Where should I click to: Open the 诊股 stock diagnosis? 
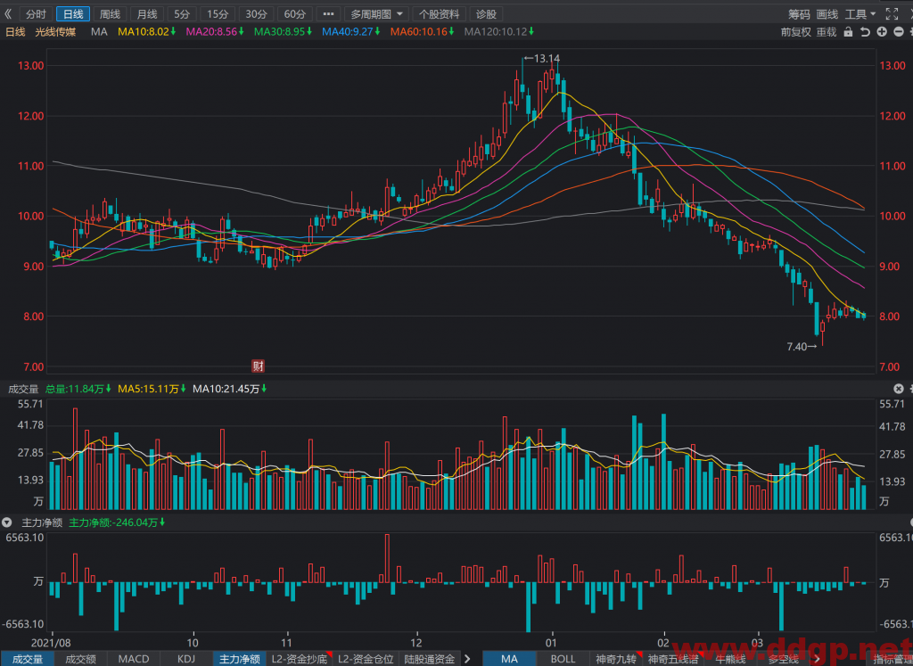pos(486,14)
